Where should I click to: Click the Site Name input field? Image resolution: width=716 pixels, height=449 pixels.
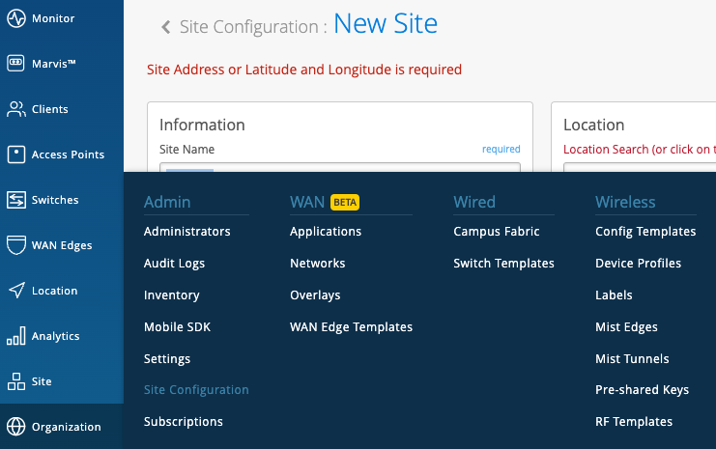click(x=339, y=168)
